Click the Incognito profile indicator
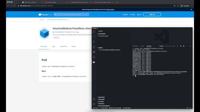This screenshot has width=200, height=112. coord(185,6)
